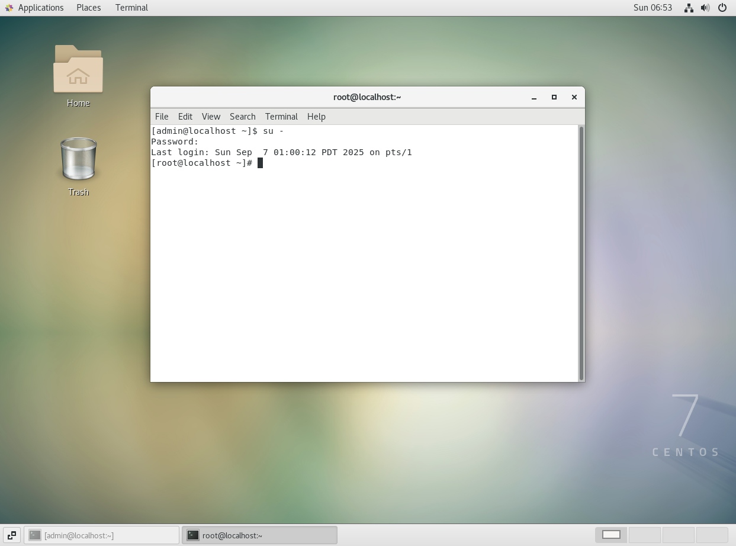Viewport: 736px width, 546px height.
Task: Click the Trash desktop icon
Action: [78, 159]
